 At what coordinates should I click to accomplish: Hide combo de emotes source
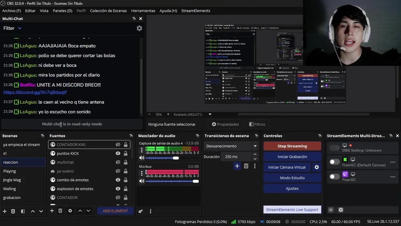pos(118,180)
